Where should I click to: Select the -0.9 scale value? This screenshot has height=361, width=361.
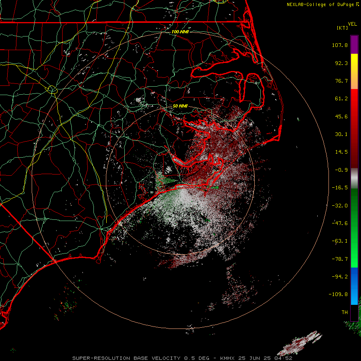(x=341, y=170)
